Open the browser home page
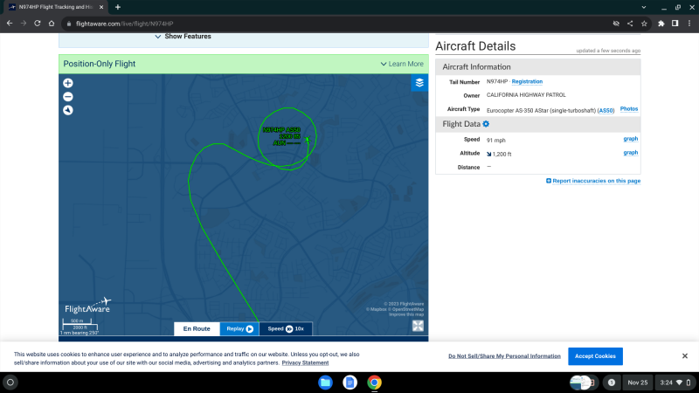This screenshot has width=699, height=393. pyautogui.click(x=52, y=24)
